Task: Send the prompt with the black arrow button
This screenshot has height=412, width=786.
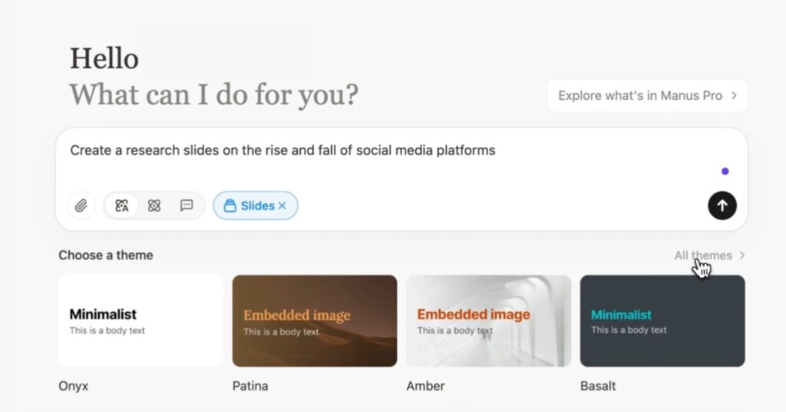Action: click(x=722, y=206)
